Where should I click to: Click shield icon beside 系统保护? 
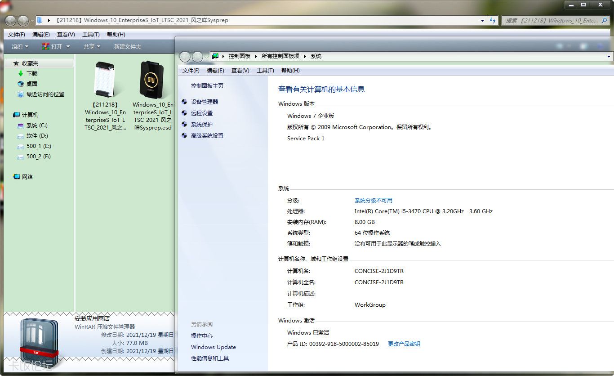click(x=184, y=124)
